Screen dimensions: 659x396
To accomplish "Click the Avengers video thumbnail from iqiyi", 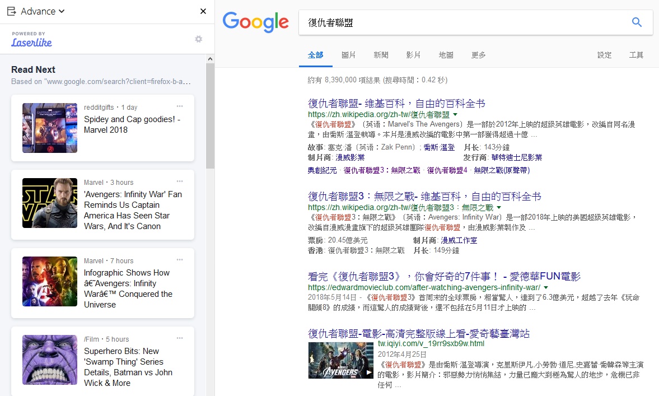I will (x=340, y=360).
